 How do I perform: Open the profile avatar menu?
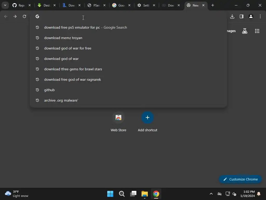(251, 16)
